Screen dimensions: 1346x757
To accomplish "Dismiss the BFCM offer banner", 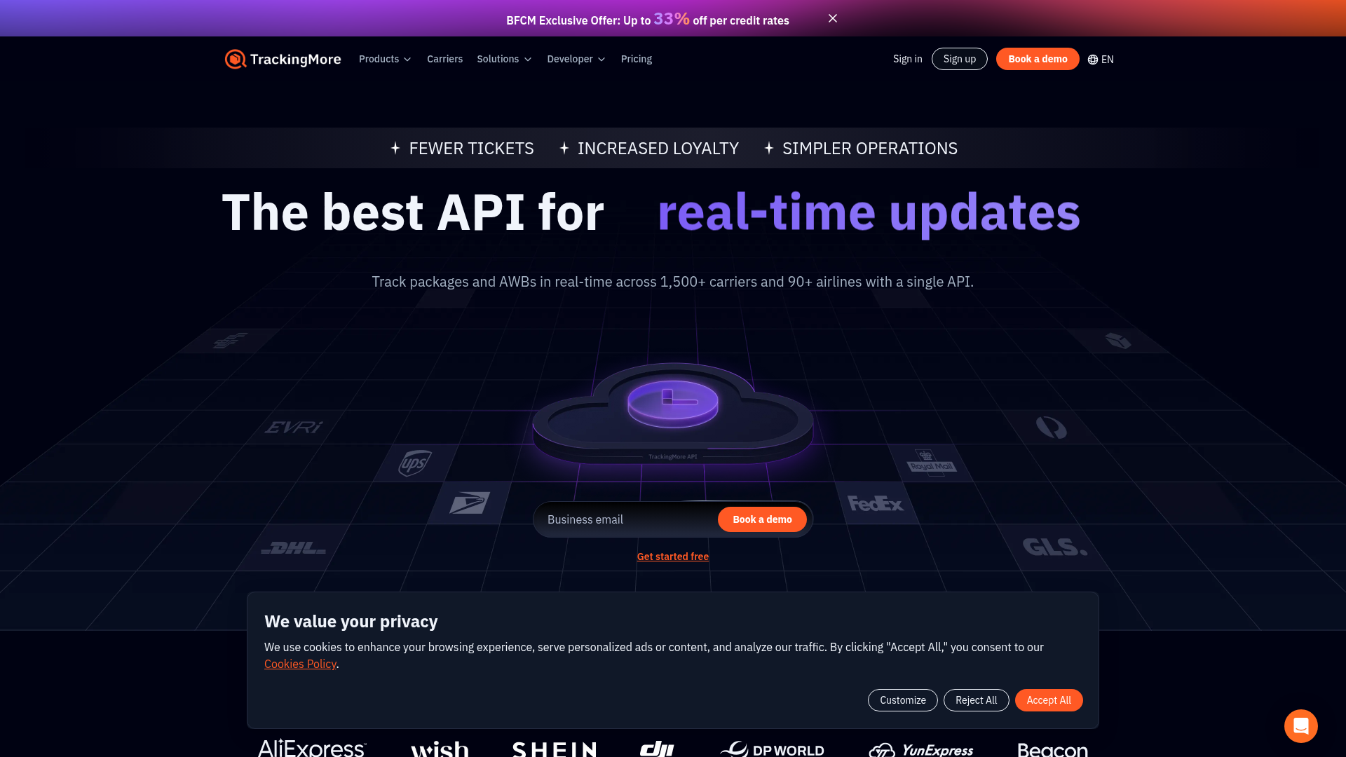I will 832,18.
